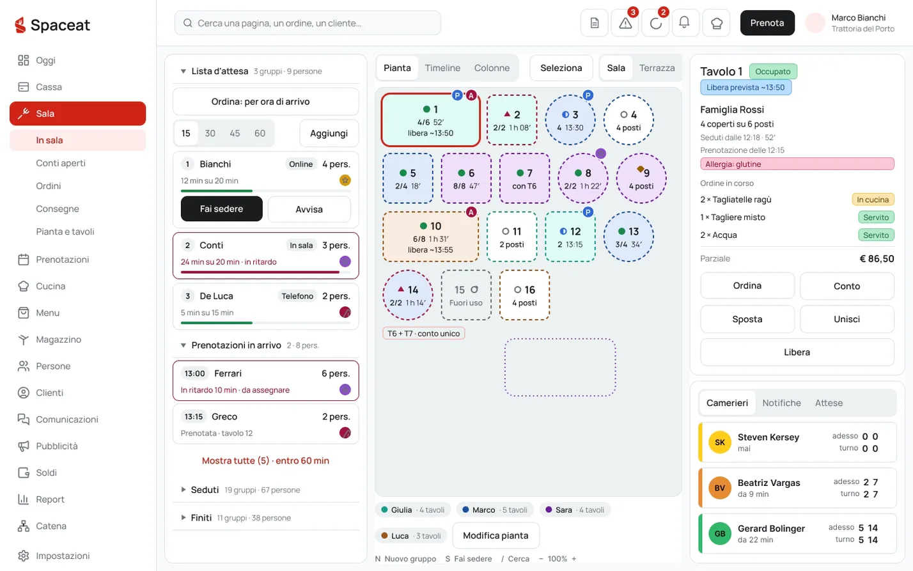Click Mostra tutte (5) link
This screenshot has height=571, width=913.
265,460
